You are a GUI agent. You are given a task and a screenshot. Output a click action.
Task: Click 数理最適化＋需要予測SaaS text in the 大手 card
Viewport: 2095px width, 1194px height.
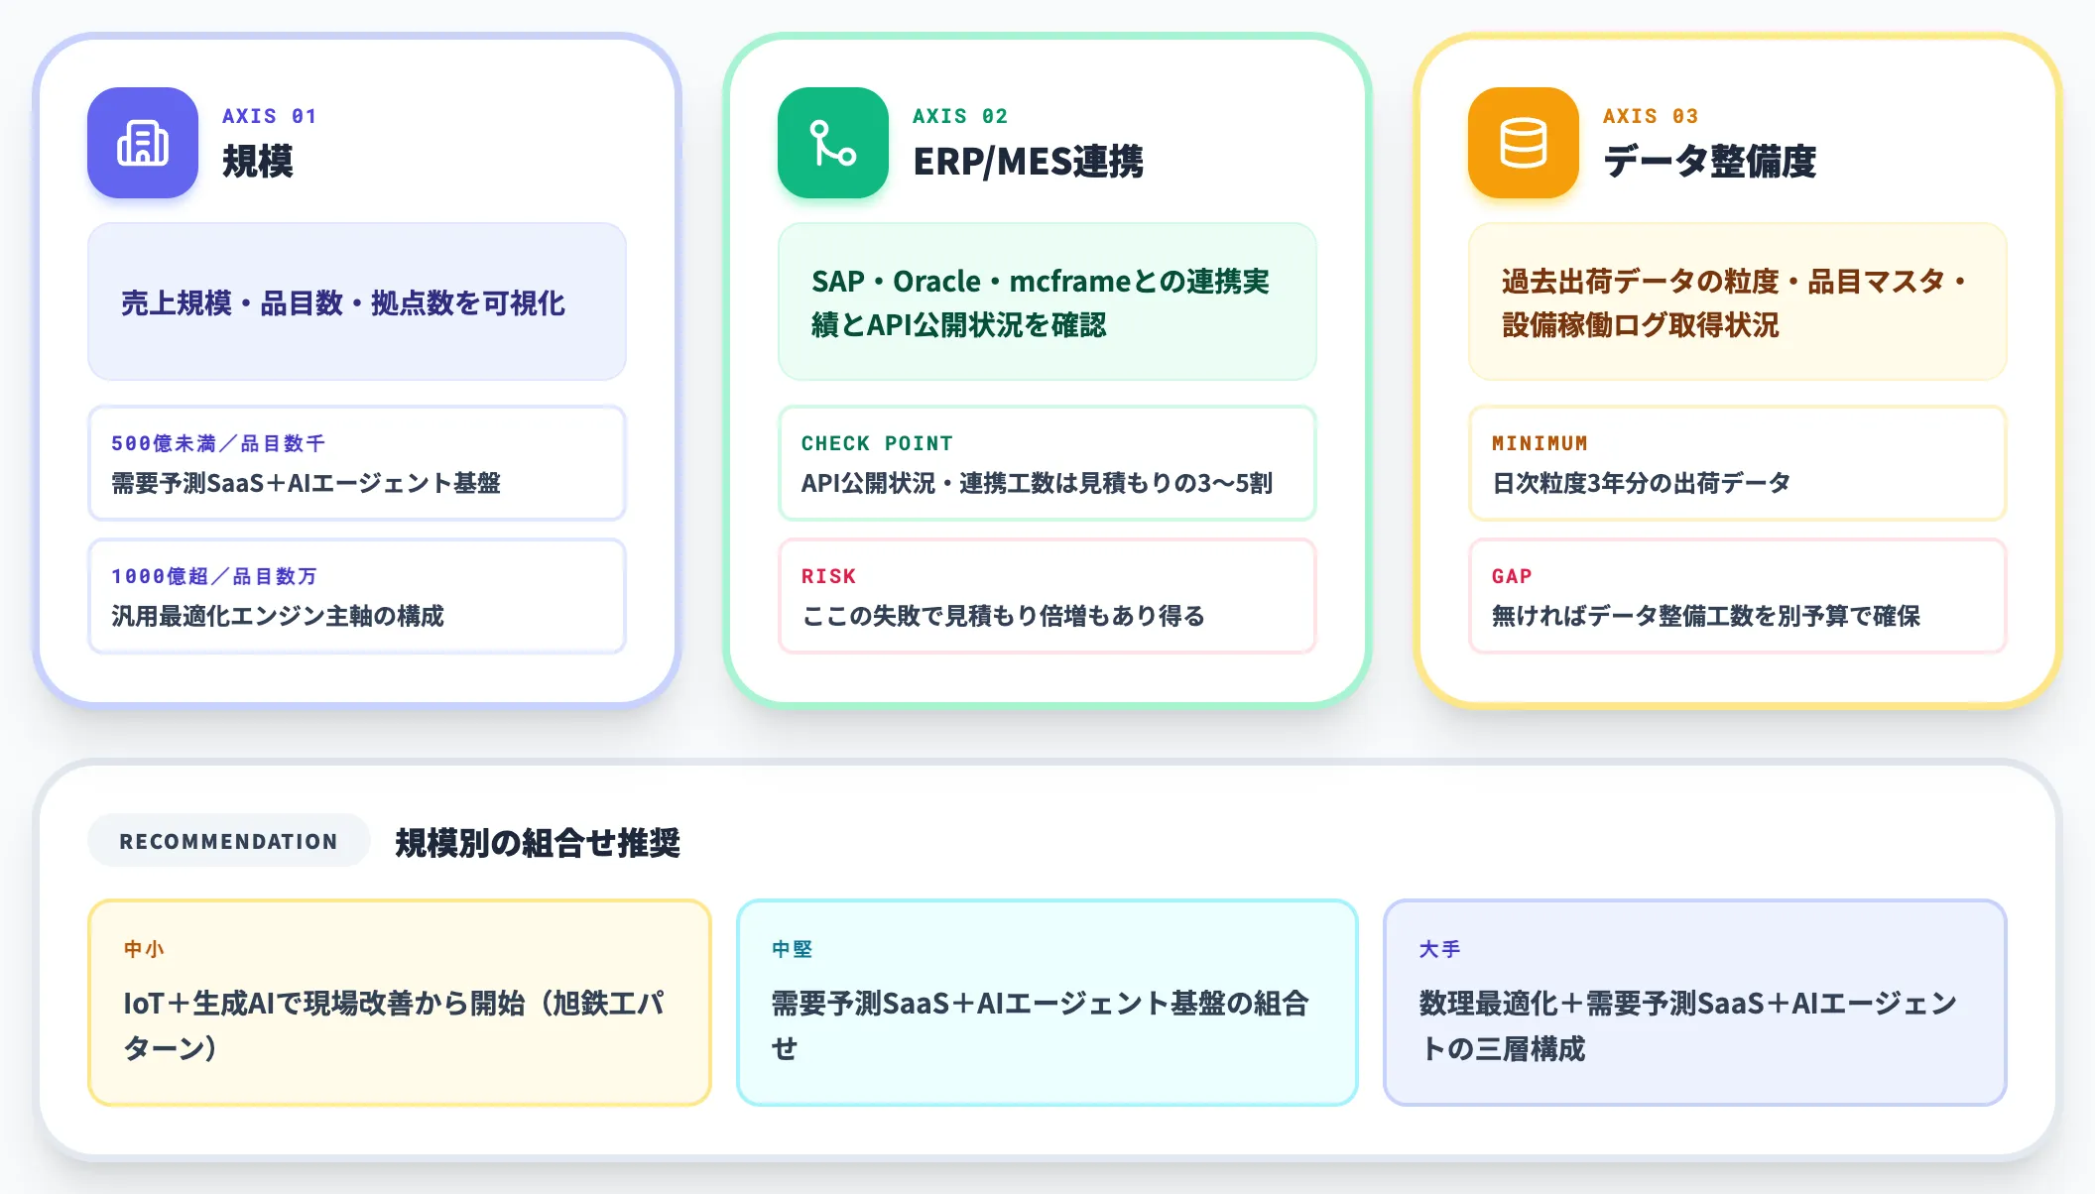(1688, 1024)
